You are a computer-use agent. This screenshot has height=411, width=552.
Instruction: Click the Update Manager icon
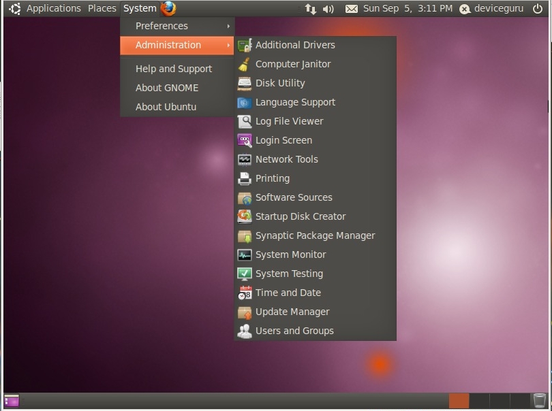pyautogui.click(x=245, y=312)
